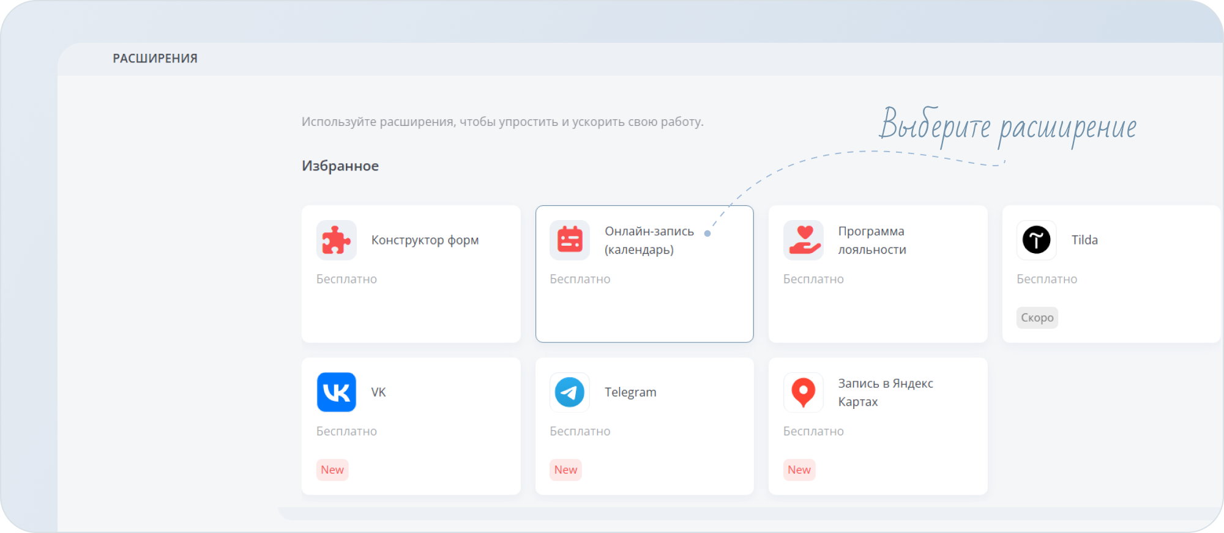The image size is (1224, 533).
Task: Select the "Запись в Яндекс Картах" title
Action: pos(885,392)
